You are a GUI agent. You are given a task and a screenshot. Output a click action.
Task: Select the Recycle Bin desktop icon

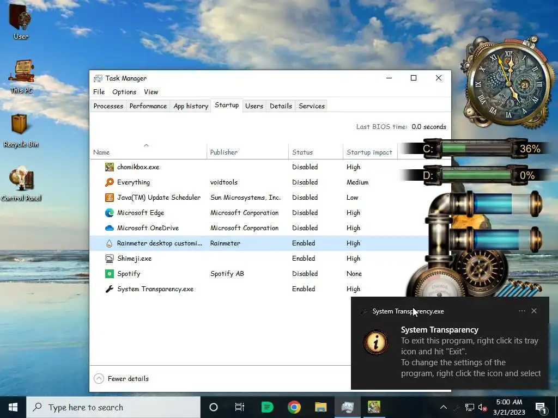(21, 130)
